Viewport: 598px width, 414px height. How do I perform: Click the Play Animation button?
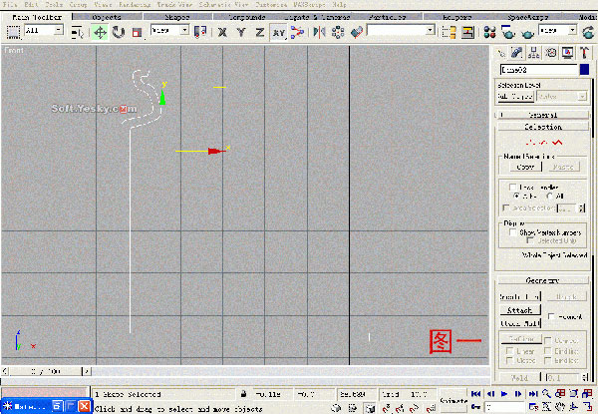[504, 394]
